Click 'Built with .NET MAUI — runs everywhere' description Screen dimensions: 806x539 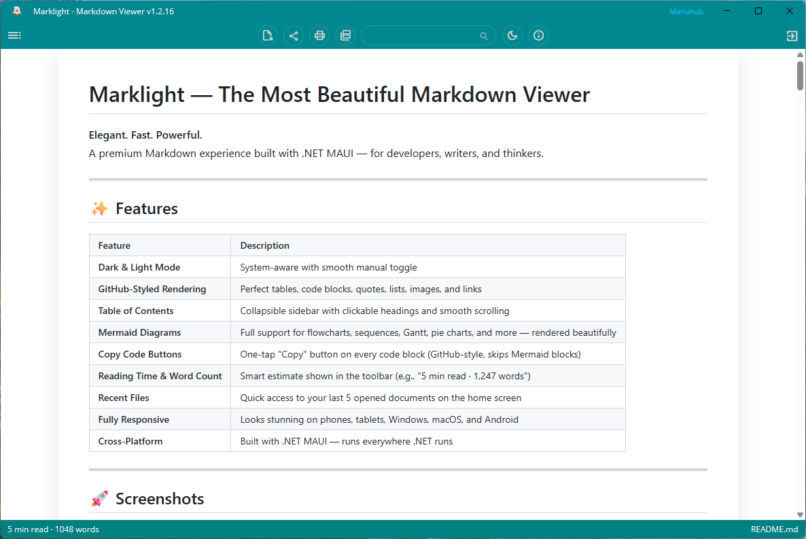click(x=347, y=441)
